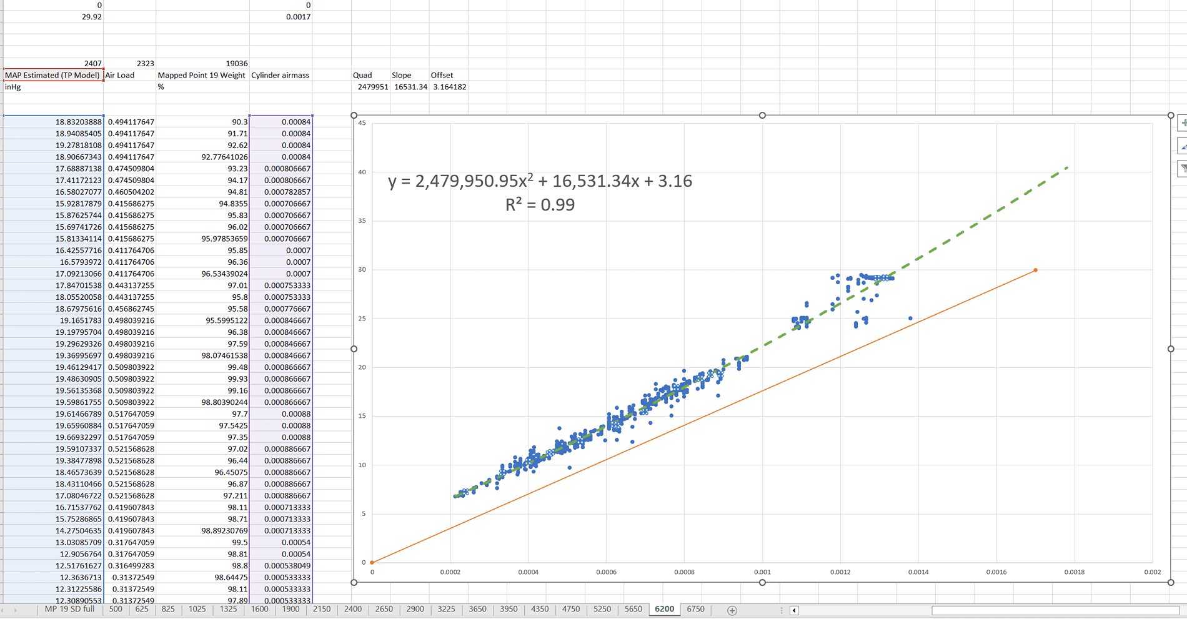Select the Mapped Point 19 Weight header
The width and height of the screenshot is (1187, 619).
click(202, 75)
